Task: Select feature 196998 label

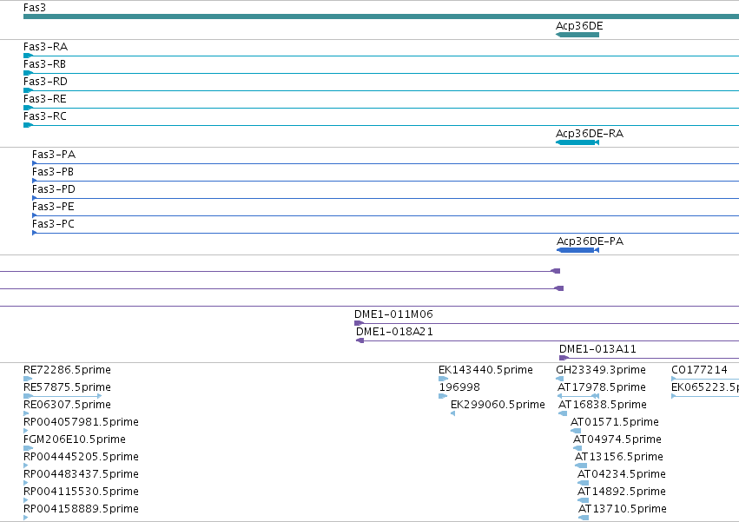Action: [x=459, y=387]
